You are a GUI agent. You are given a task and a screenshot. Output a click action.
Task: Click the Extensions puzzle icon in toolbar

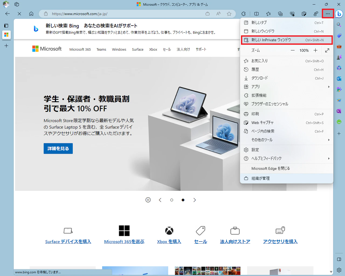coord(244,14)
